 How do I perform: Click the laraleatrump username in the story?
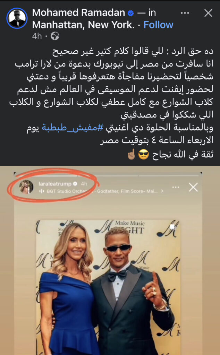click(55, 184)
